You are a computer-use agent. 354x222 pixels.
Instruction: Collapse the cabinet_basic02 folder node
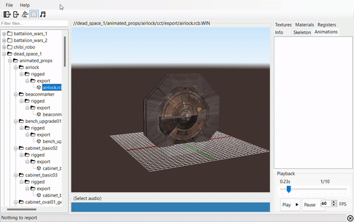click(15, 148)
